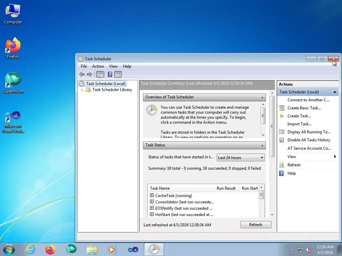Image resolution: width=342 pixels, height=256 pixels.
Task: Click the Create Basic Task icon
Action: pyautogui.click(x=282, y=108)
